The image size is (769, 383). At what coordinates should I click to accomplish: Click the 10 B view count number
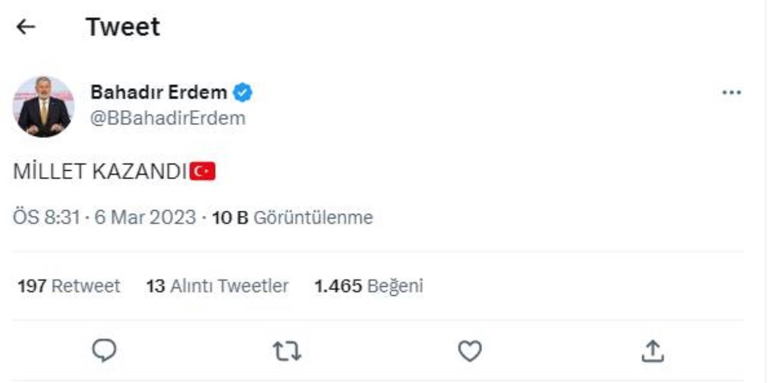[230, 217]
